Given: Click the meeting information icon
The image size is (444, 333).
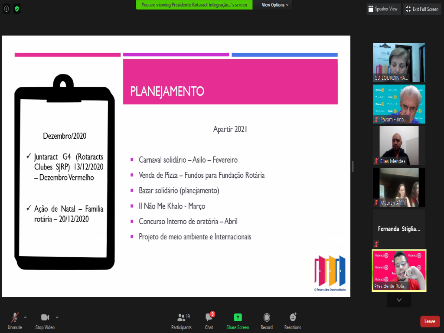Looking at the screenshot, I should [x=7, y=9].
